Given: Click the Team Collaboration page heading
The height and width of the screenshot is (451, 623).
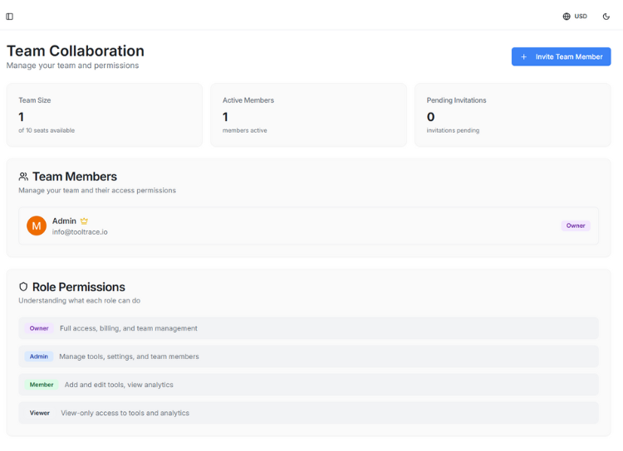Looking at the screenshot, I should 76,51.
